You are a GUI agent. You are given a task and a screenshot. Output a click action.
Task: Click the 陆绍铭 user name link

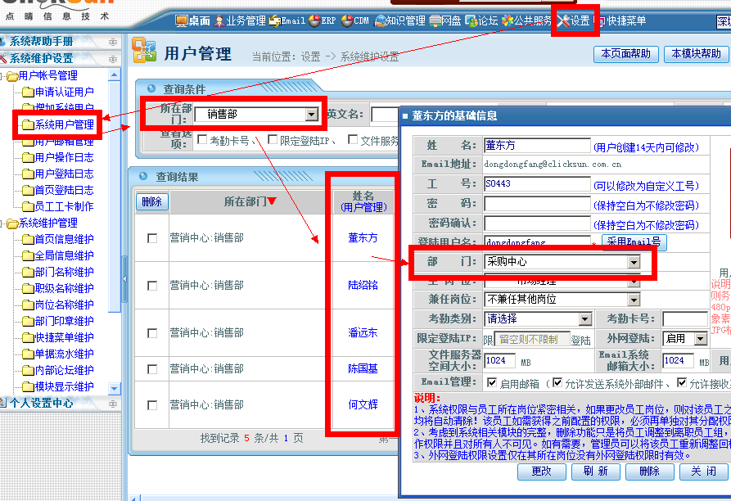(x=363, y=285)
